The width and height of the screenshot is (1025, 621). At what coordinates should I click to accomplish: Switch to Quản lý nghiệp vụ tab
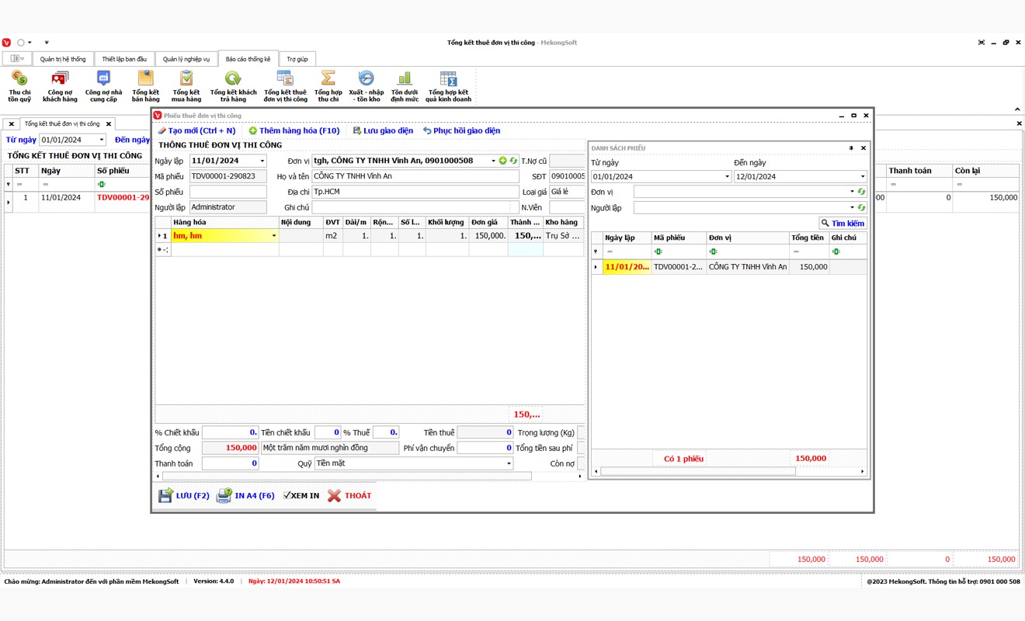(x=186, y=59)
